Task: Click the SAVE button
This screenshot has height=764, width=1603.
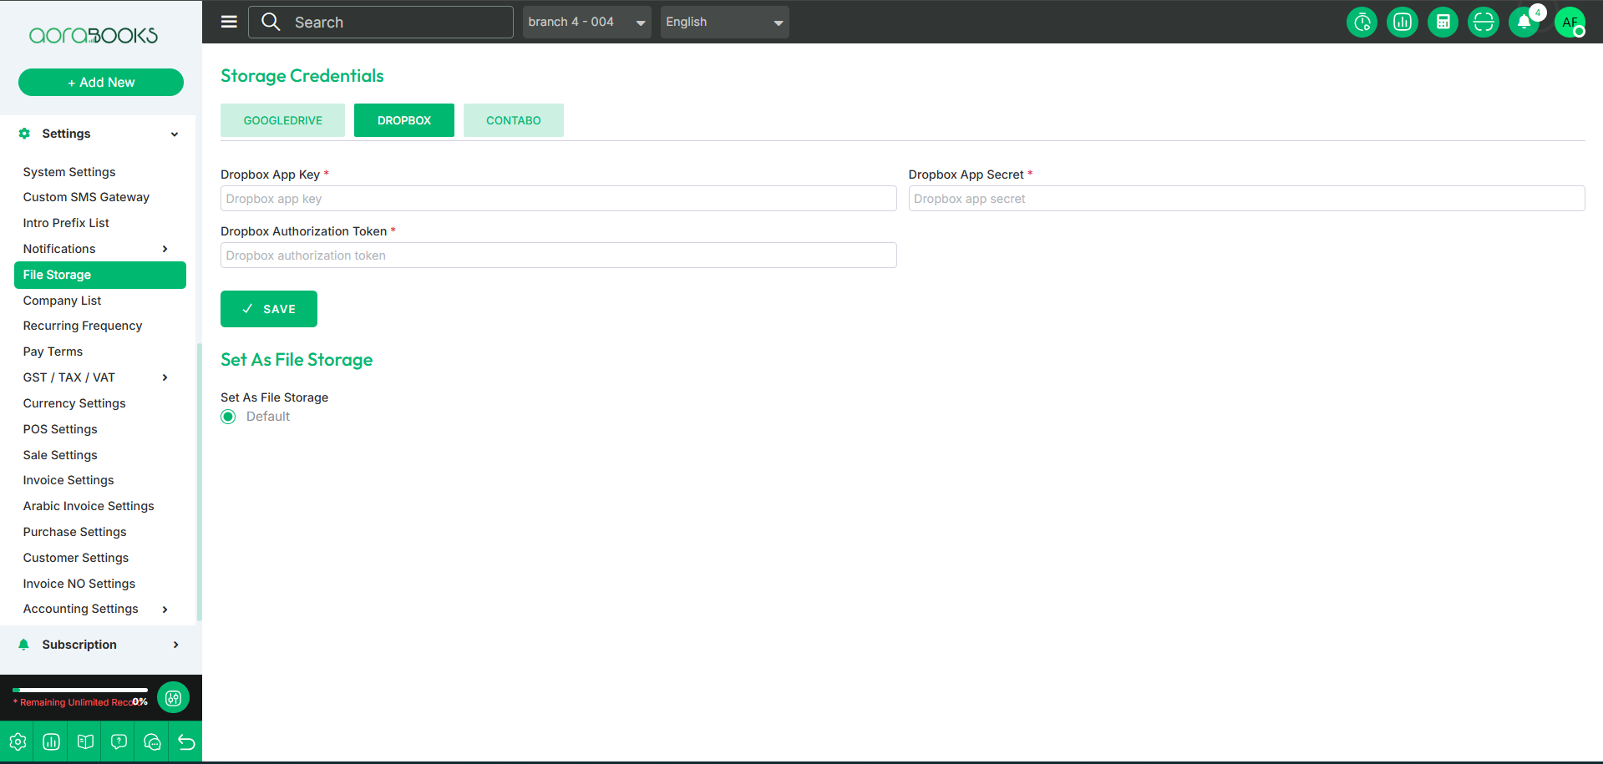Action: [x=268, y=309]
